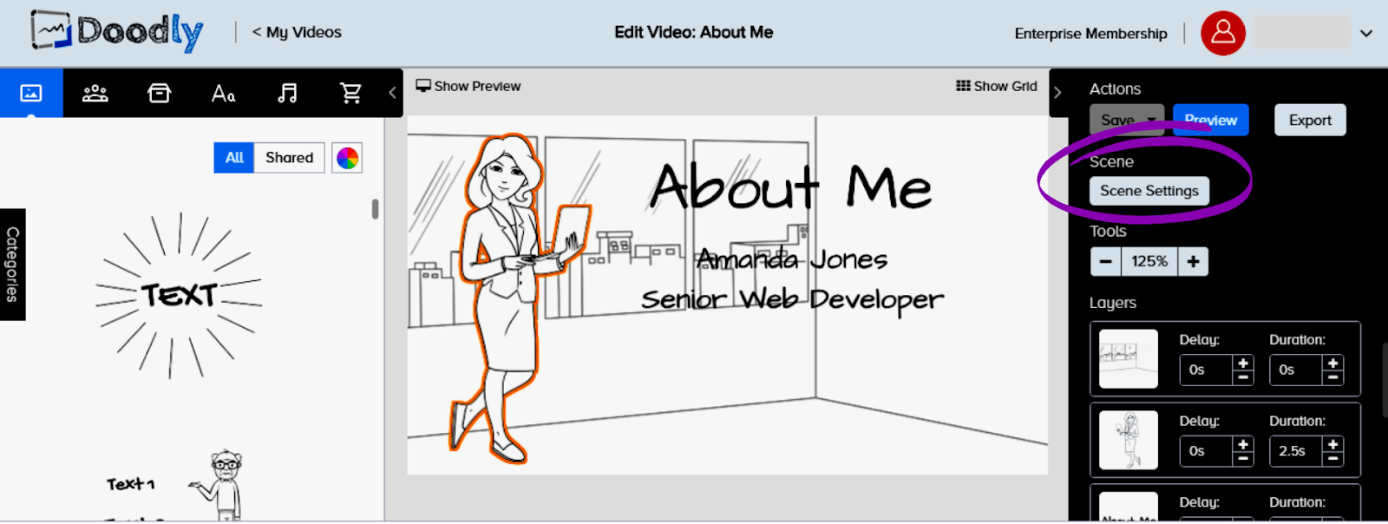Open the Categories side tab

(12, 265)
